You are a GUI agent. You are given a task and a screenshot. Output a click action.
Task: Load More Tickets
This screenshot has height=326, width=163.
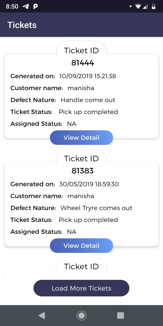81,288
